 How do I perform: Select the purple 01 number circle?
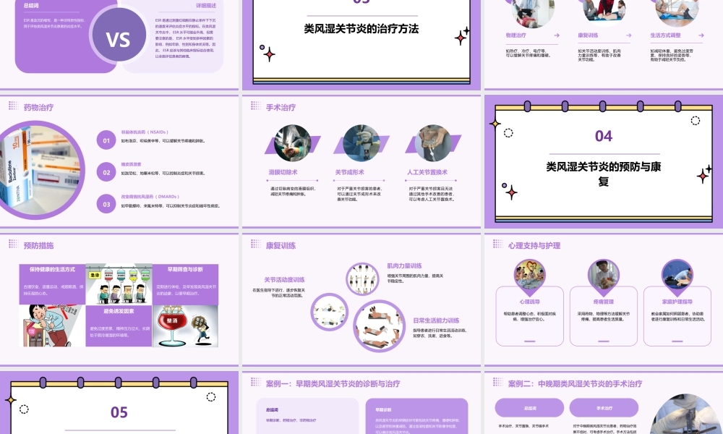[x=106, y=140]
